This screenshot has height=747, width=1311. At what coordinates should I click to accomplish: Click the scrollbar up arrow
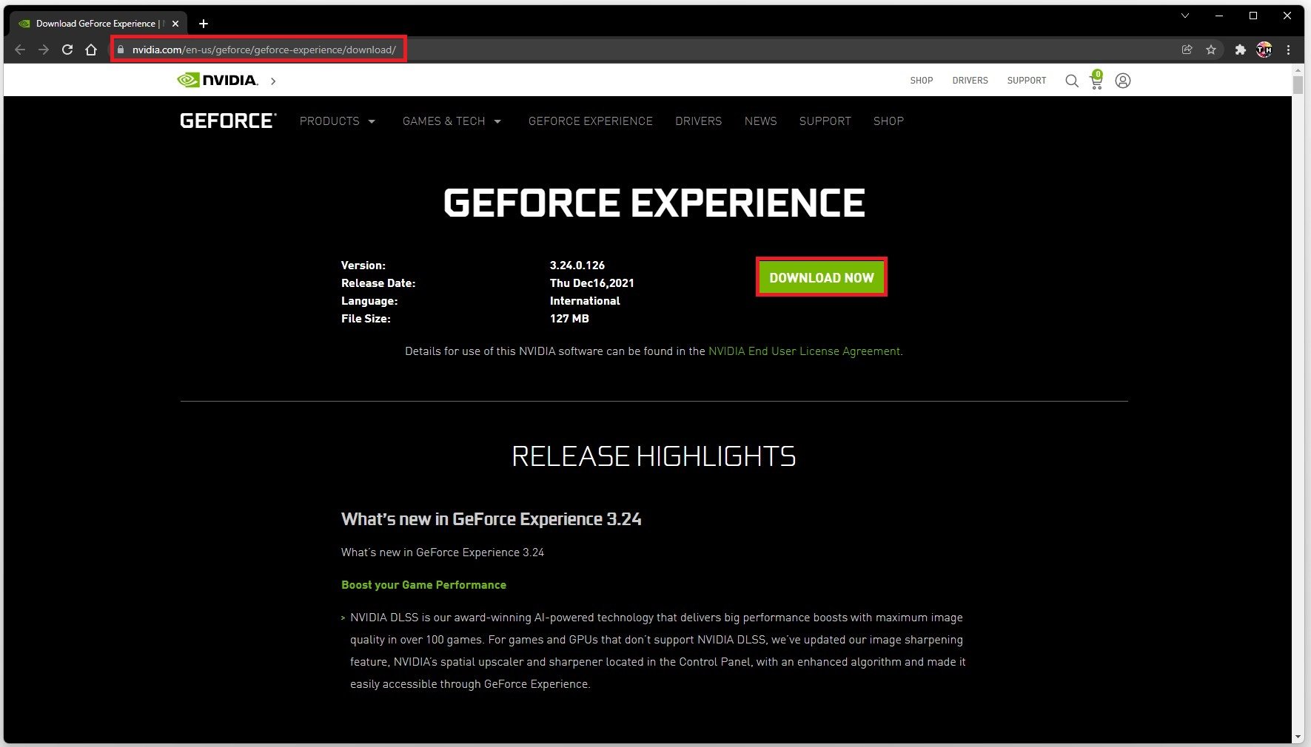tap(1298, 70)
